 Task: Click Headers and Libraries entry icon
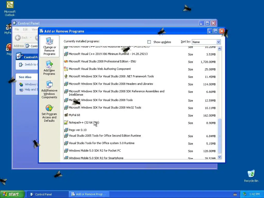66,84
